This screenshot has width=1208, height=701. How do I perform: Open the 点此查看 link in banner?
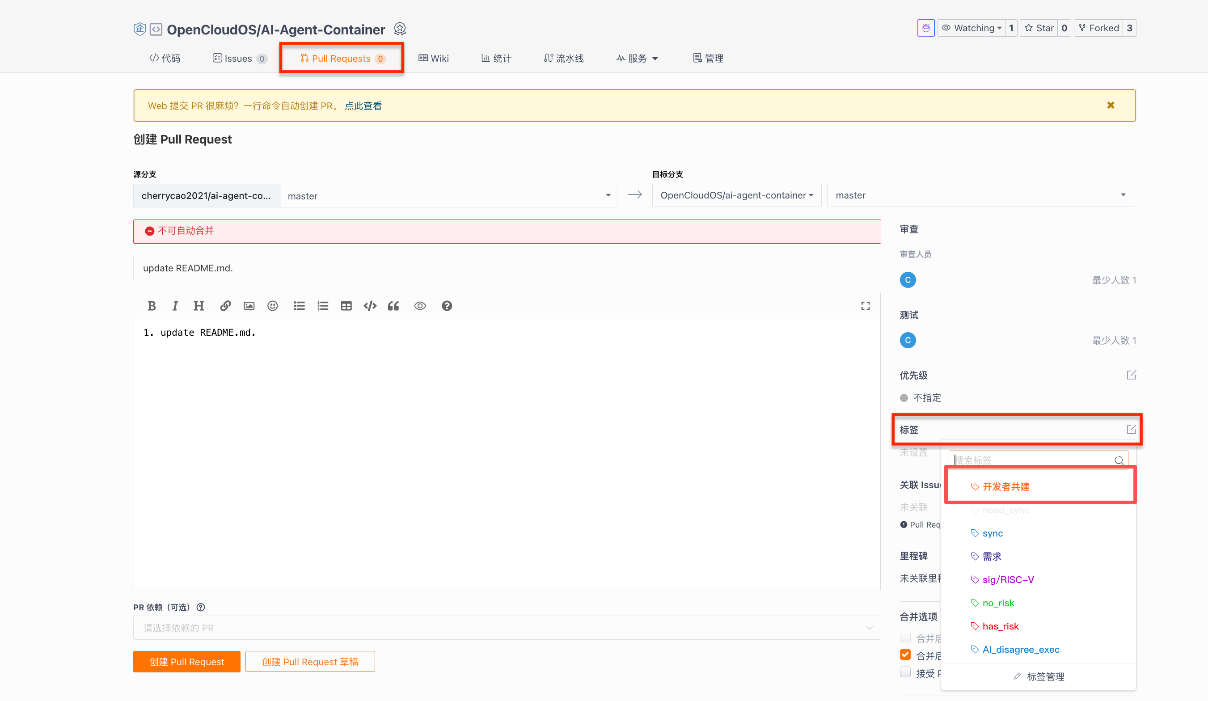pos(363,106)
